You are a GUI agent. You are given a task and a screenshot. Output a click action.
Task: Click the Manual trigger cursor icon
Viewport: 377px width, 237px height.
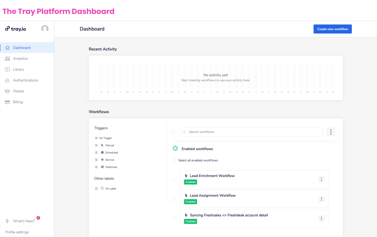[x=102, y=145]
